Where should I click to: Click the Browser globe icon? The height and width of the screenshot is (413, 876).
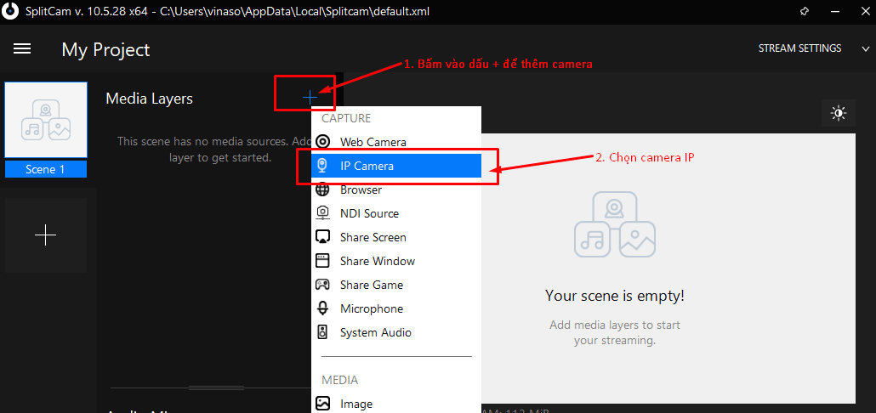(323, 190)
